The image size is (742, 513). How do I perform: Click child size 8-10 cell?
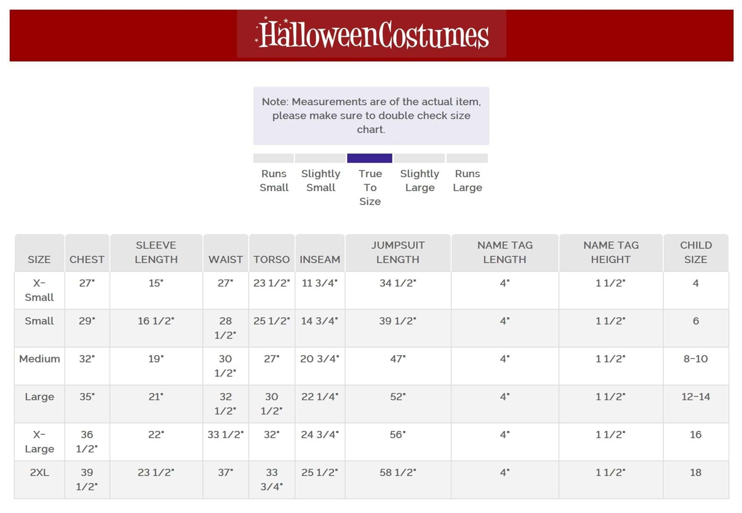695,359
